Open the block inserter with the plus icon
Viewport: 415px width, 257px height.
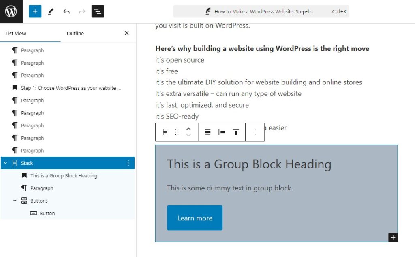[x=35, y=11]
